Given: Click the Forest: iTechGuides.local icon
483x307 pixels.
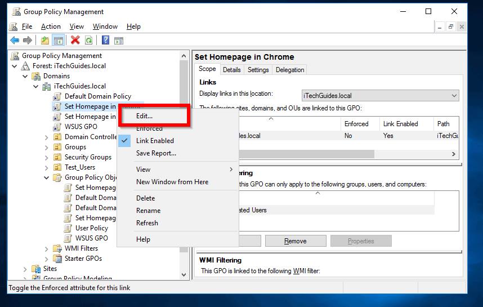Looking at the screenshot, I should click(25, 66).
